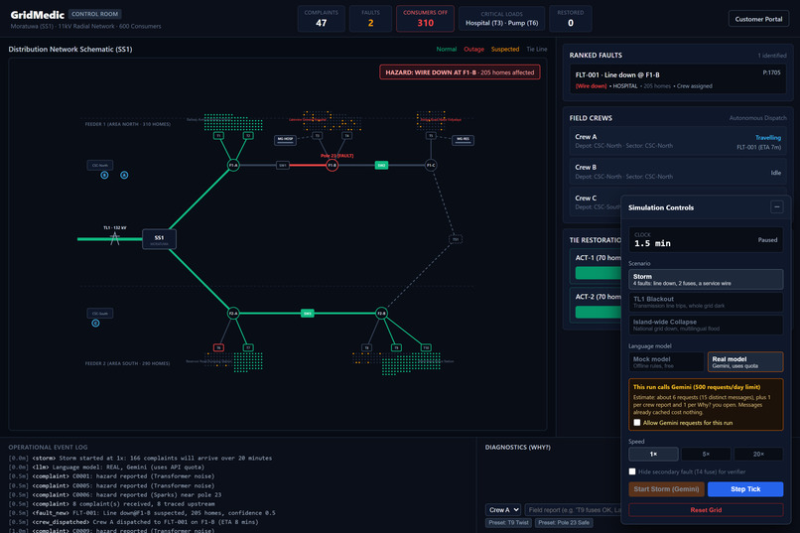800x533 pixels.
Task: Open the Customer Portal
Action: pyautogui.click(x=758, y=19)
